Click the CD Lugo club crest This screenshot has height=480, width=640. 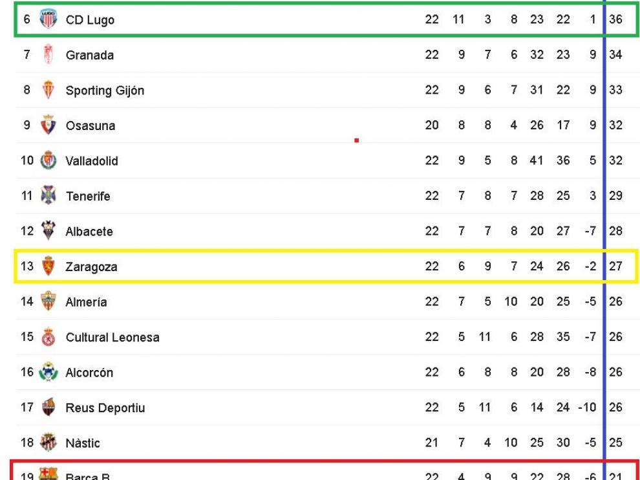tap(48, 19)
